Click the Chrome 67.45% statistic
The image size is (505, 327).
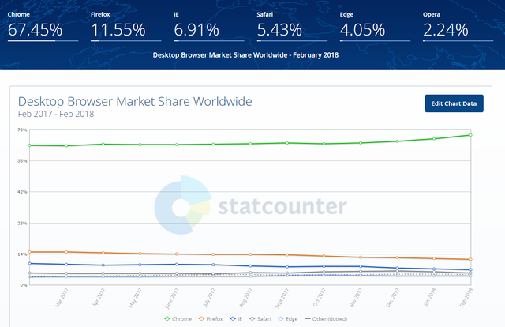tap(43, 26)
